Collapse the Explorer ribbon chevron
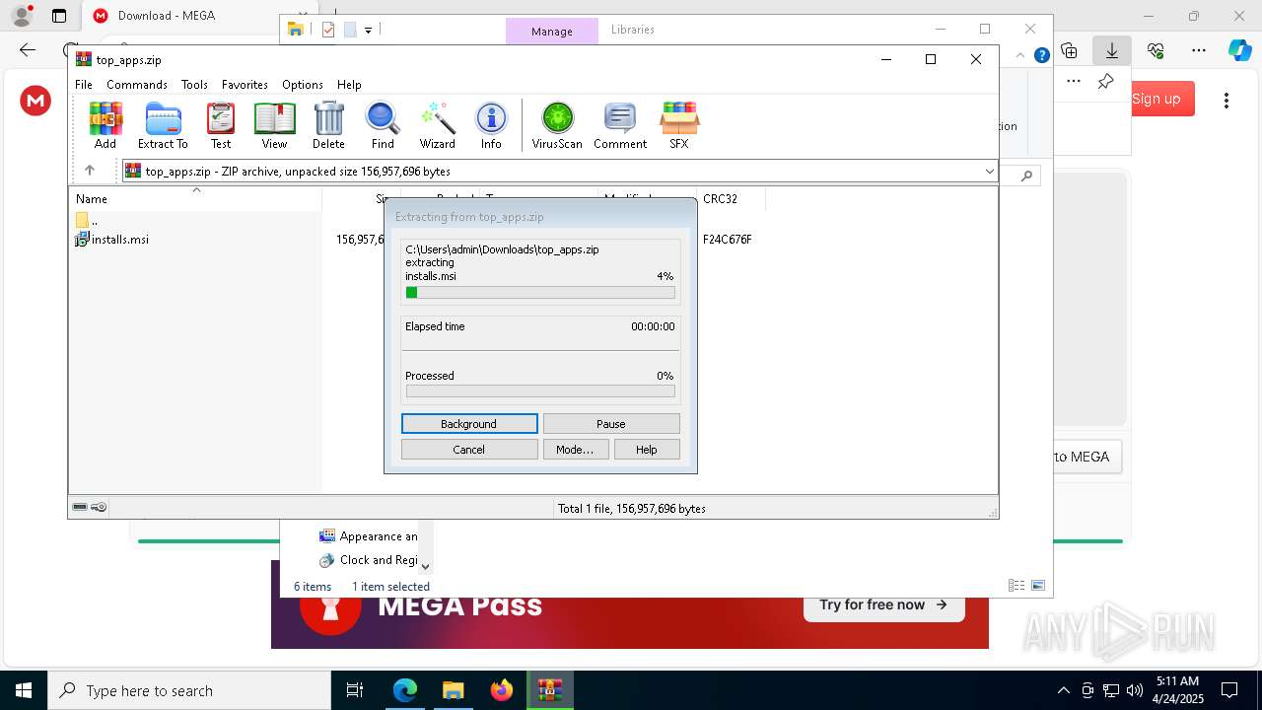Image resolution: width=1262 pixels, height=710 pixels. [x=1020, y=55]
